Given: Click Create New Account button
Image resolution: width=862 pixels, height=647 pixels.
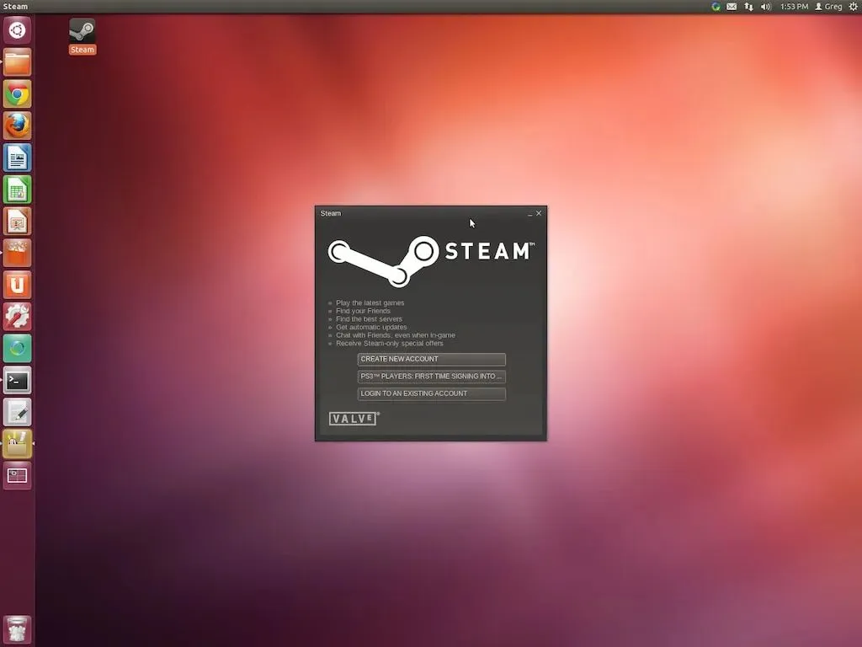Looking at the screenshot, I should click(x=432, y=359).
